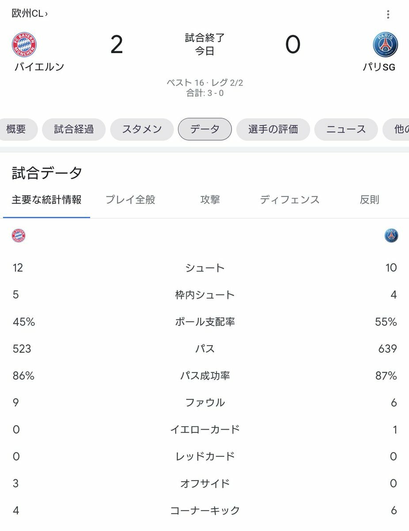Select the 選手の評価 chip
409x531 pixels.
click(x=273, y=129)
